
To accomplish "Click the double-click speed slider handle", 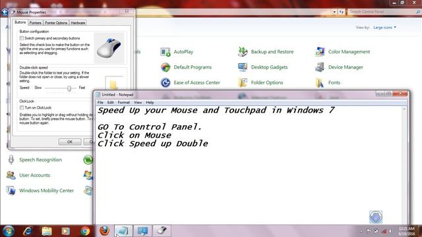I will coord(69,88).
